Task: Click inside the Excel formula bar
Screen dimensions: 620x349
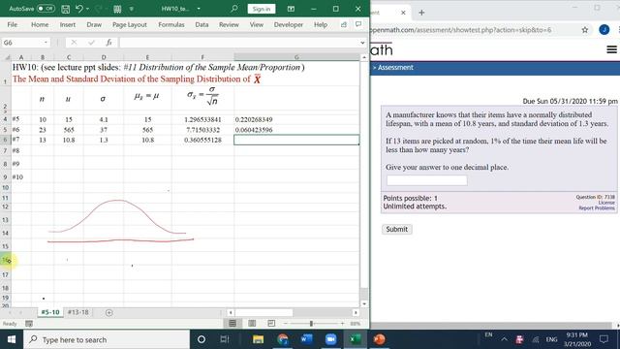Action: tap(238, 43)
